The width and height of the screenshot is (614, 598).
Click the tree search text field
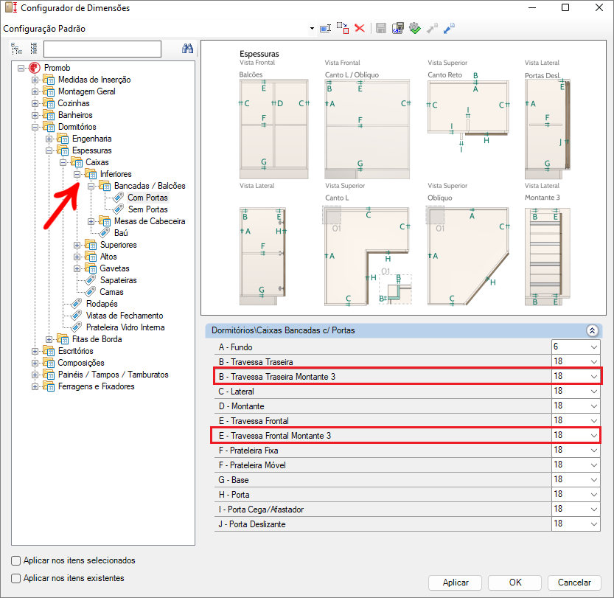(102, 49)
